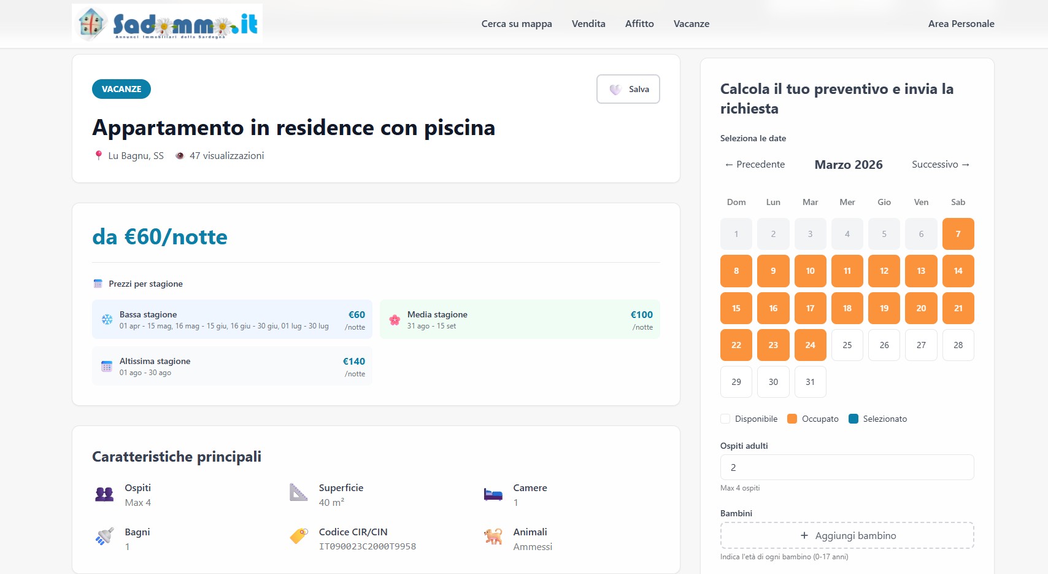Advance calendar with Successivo

coord(941,165)
